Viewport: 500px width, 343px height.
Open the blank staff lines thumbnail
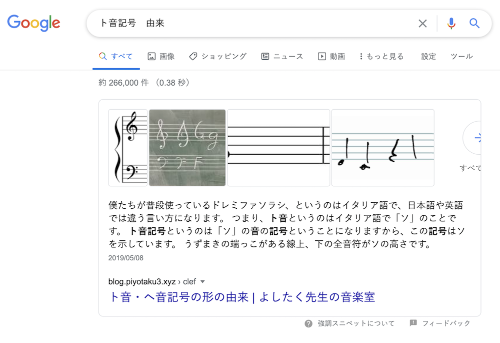click(x=278, y=148)
